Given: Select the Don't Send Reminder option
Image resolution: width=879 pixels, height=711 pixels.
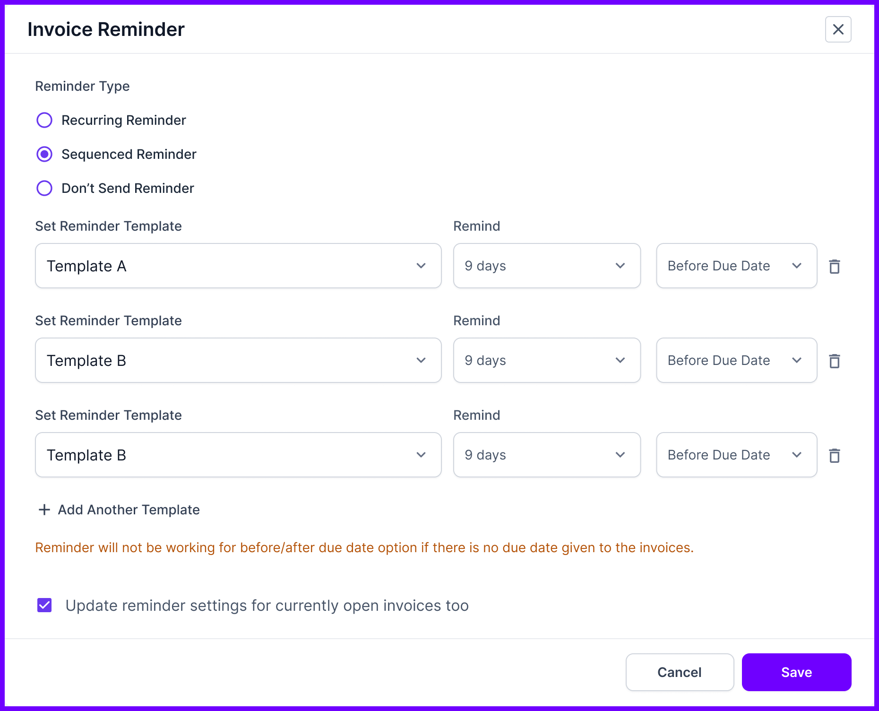Looking at the screenshot, I should (x=44, y=188).
